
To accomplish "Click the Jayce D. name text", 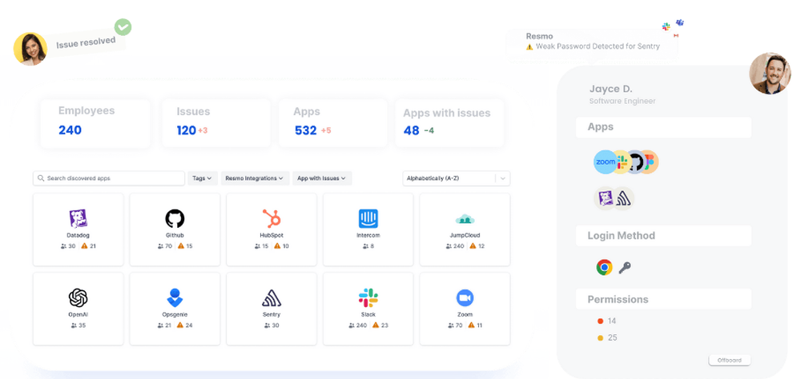I will (611, 89).
